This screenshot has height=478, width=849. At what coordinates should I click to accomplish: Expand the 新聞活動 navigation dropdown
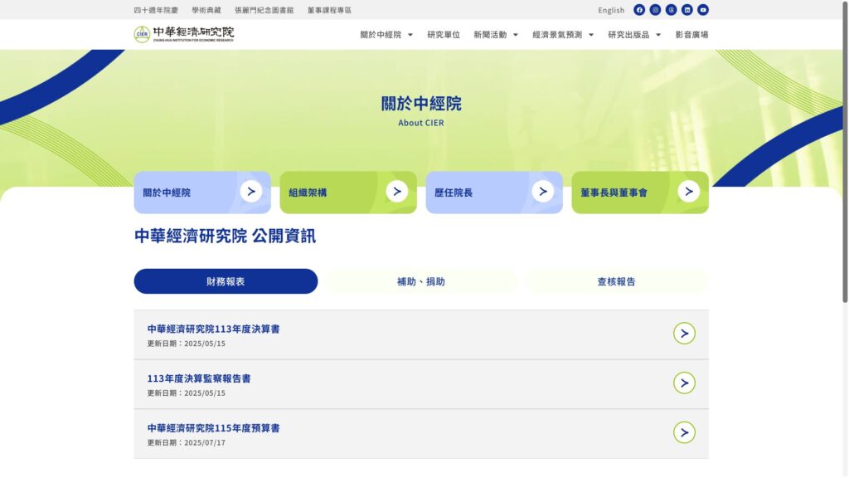496,35
